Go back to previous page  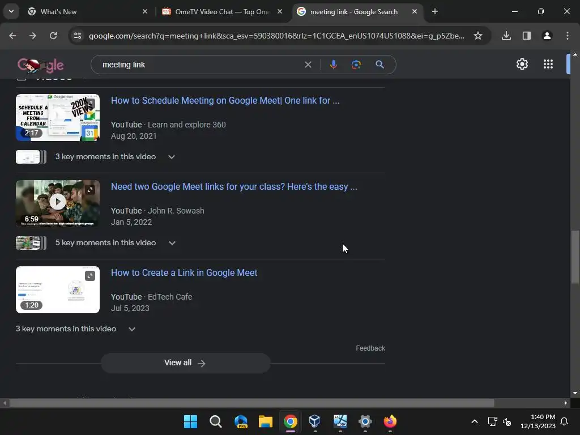point(12,36)
